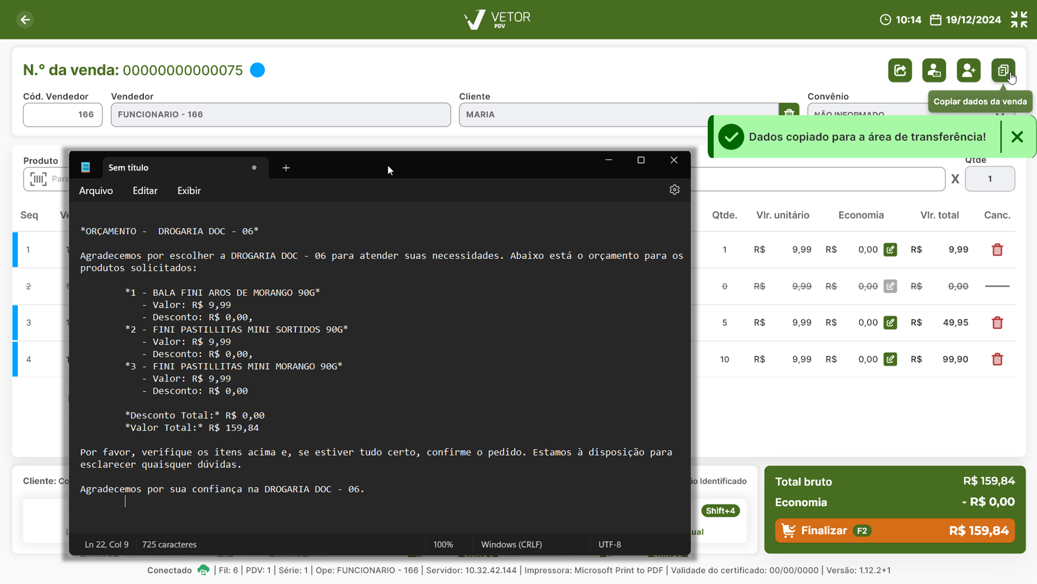Image resolution: width=1037 pixels, height=584 pixels.
Task: Click UTF-8 encoding indicator
Action: click(x=610, y=545)
